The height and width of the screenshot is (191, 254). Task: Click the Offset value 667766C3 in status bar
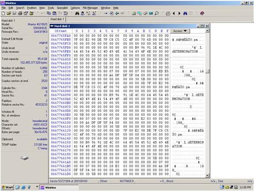126,181
